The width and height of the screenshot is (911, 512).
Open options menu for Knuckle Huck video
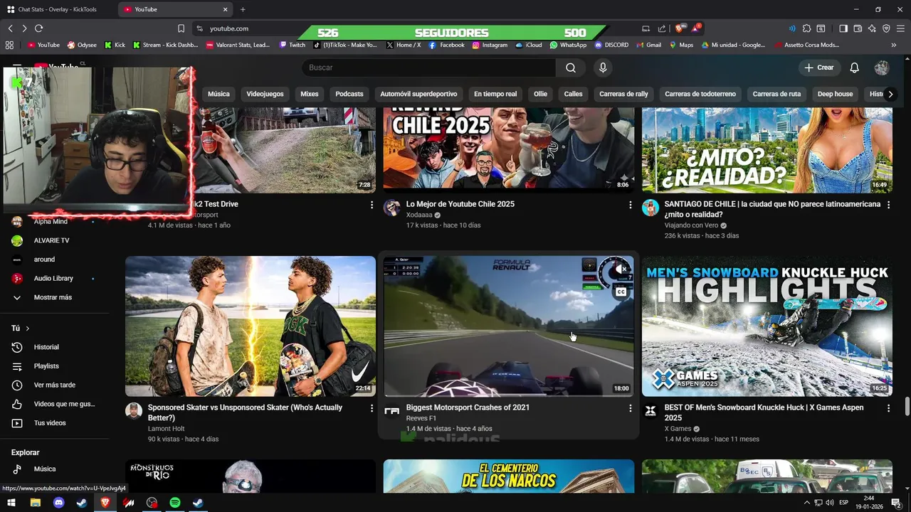(888, 408)
